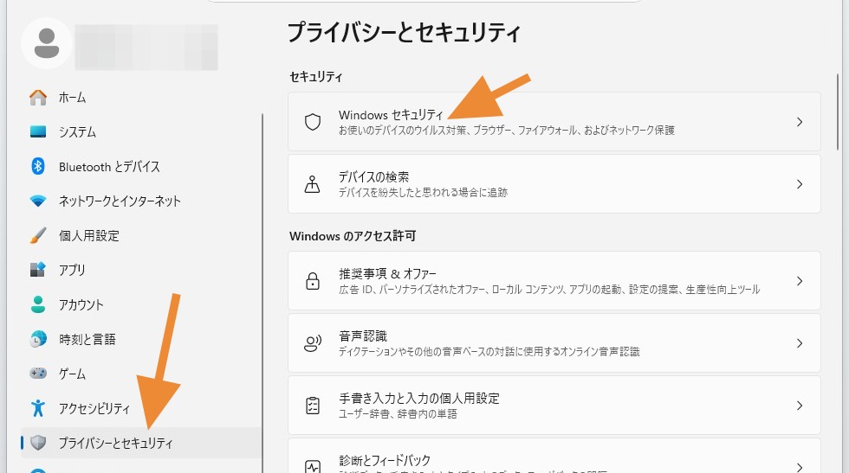The width and height of the screenshot is (849, 473).
Task: Expand the 手書き入力と入力の個人用設定 chevron
Action: (799, 406)
